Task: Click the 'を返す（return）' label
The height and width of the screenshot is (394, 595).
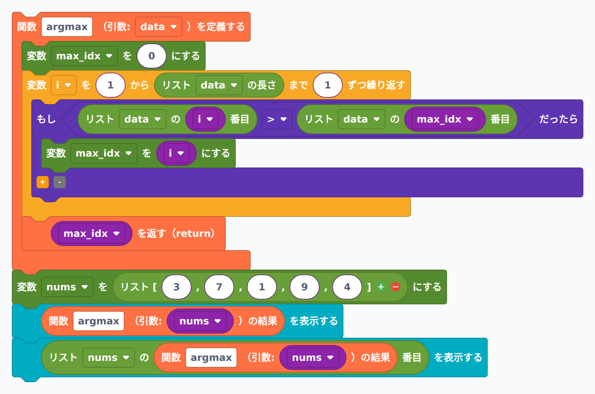Action: (x=177, y=233)
